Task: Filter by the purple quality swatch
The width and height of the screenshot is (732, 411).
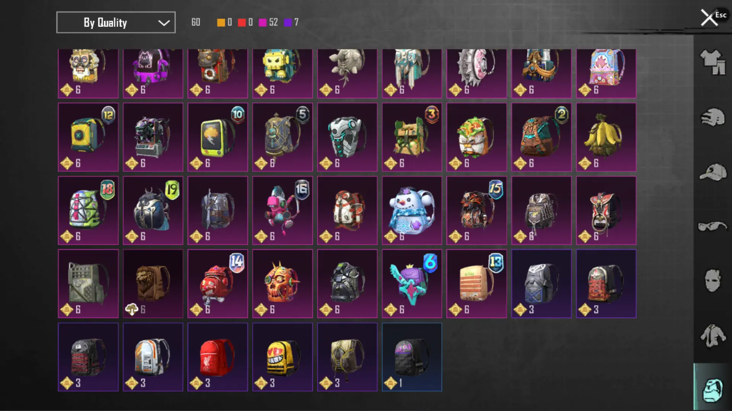Action: pyautogui.click(x=288, y=22)
